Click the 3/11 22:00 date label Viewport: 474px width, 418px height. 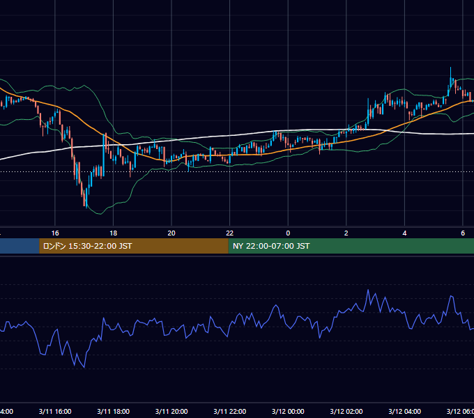[230, 411]
